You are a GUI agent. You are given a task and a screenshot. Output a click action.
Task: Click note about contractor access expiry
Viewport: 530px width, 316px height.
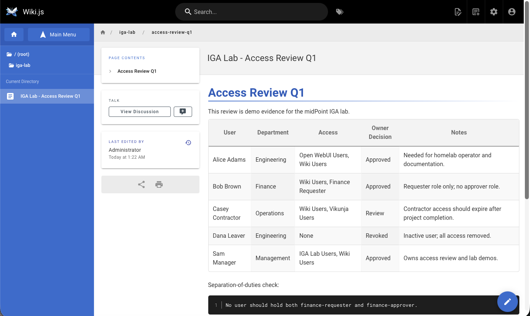459,213
